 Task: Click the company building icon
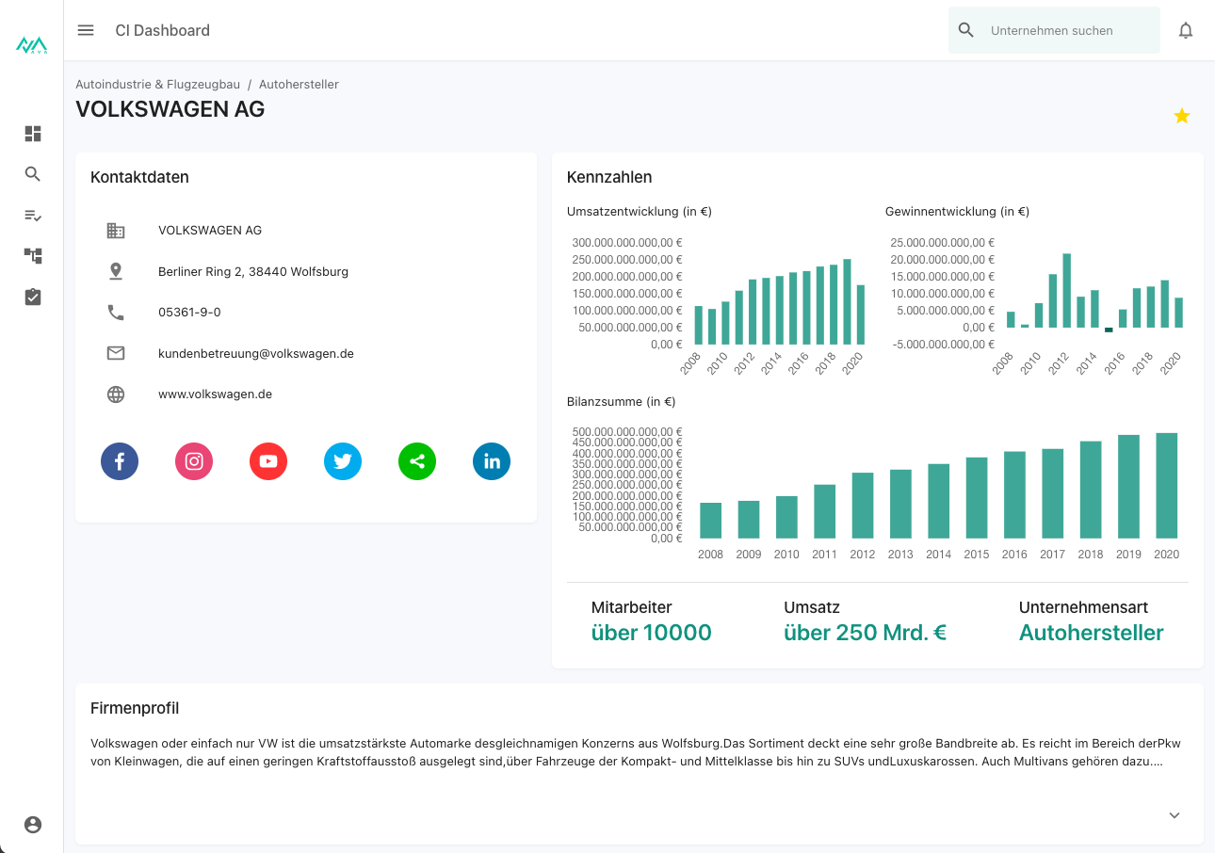[116, 231]
